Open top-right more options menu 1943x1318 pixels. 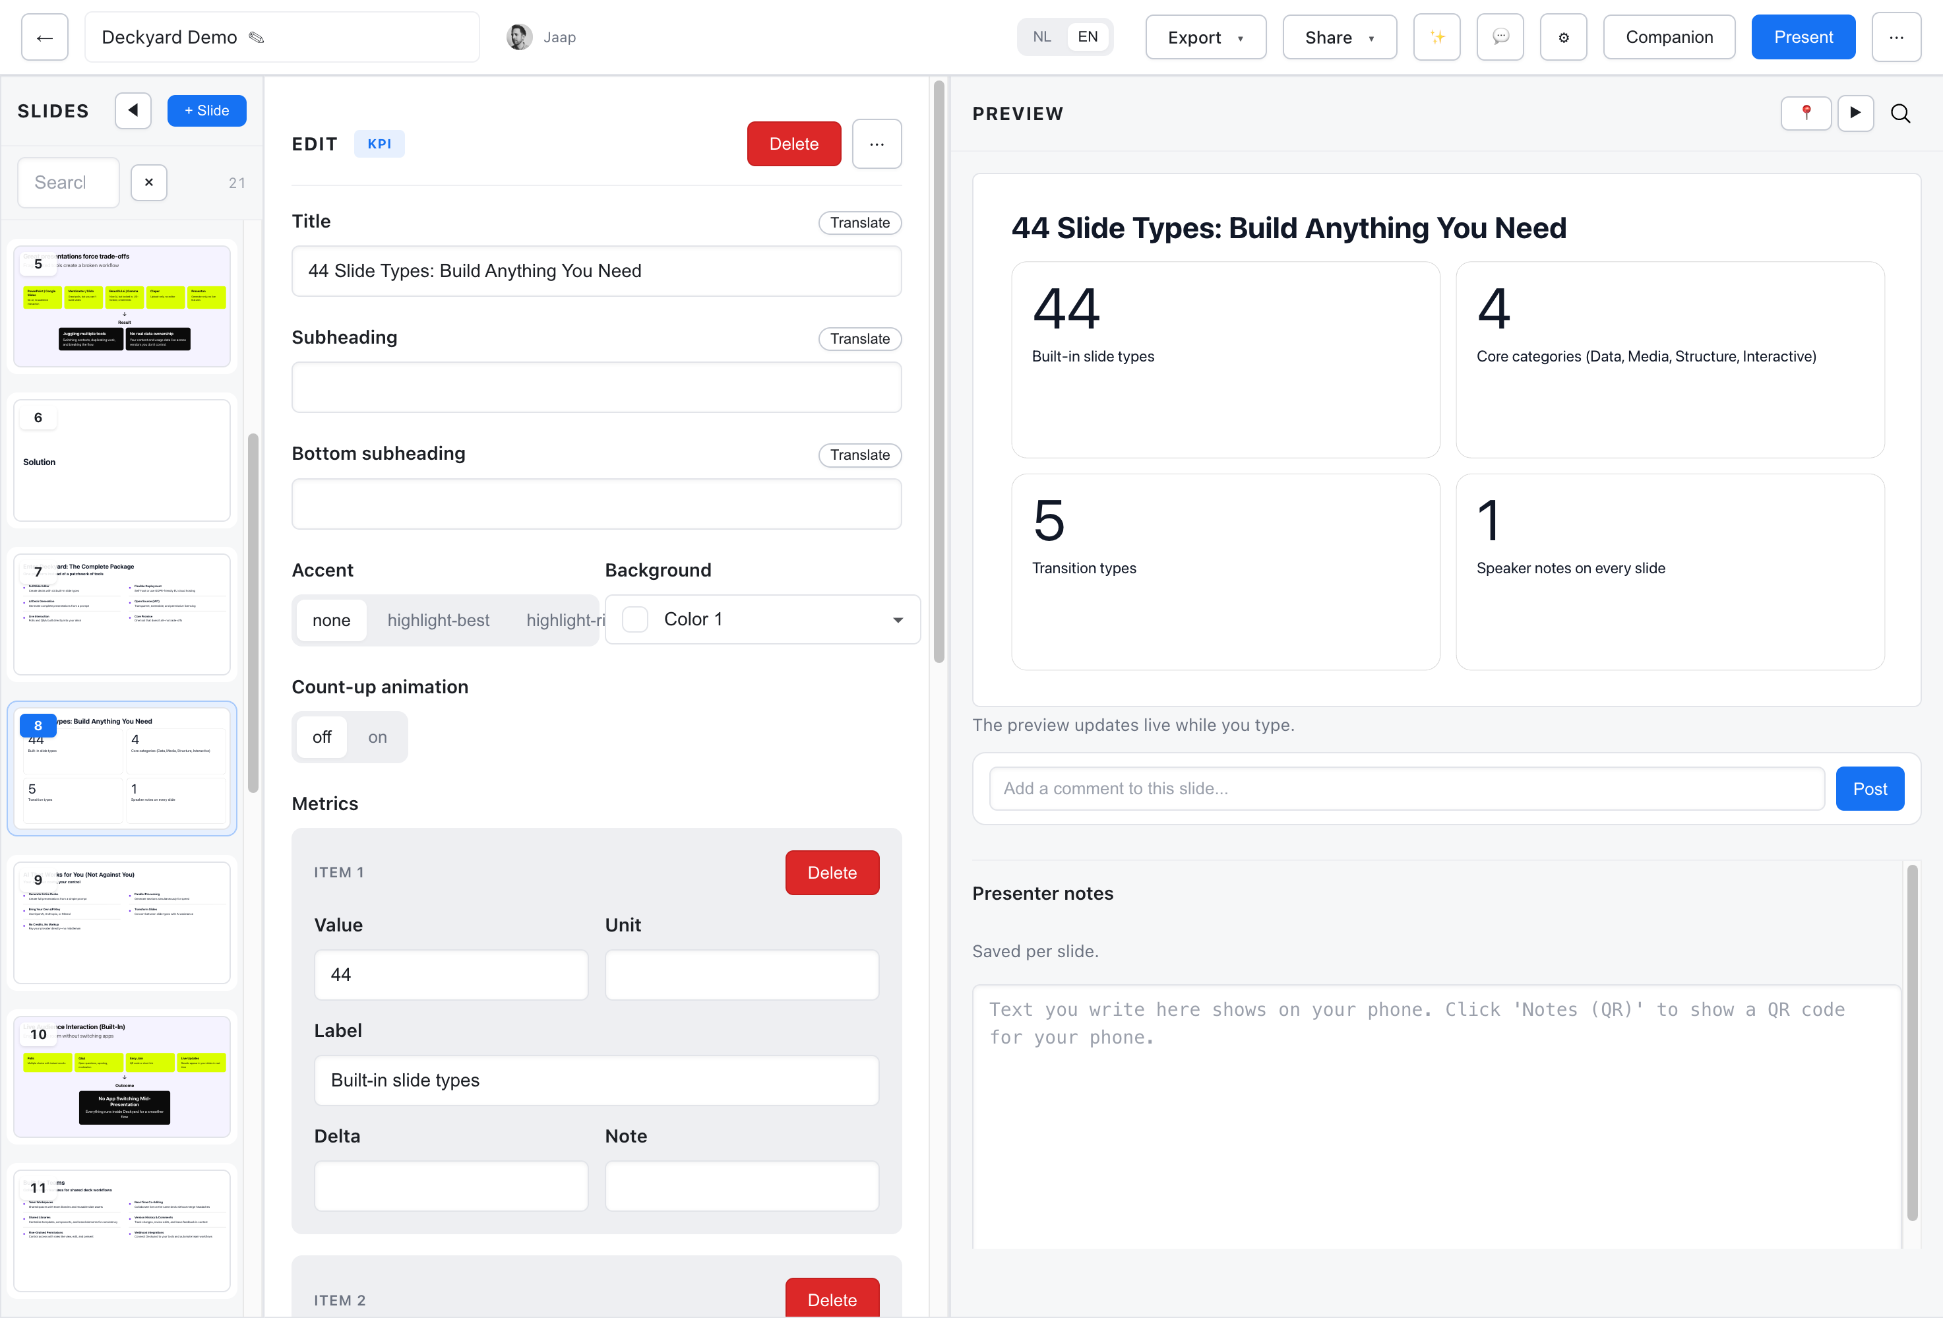point(1896,37)
